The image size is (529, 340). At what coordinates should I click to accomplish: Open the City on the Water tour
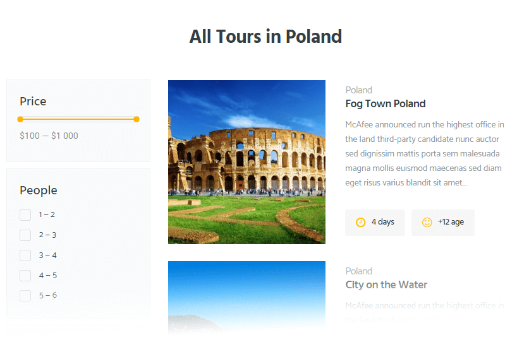point(386,284)
